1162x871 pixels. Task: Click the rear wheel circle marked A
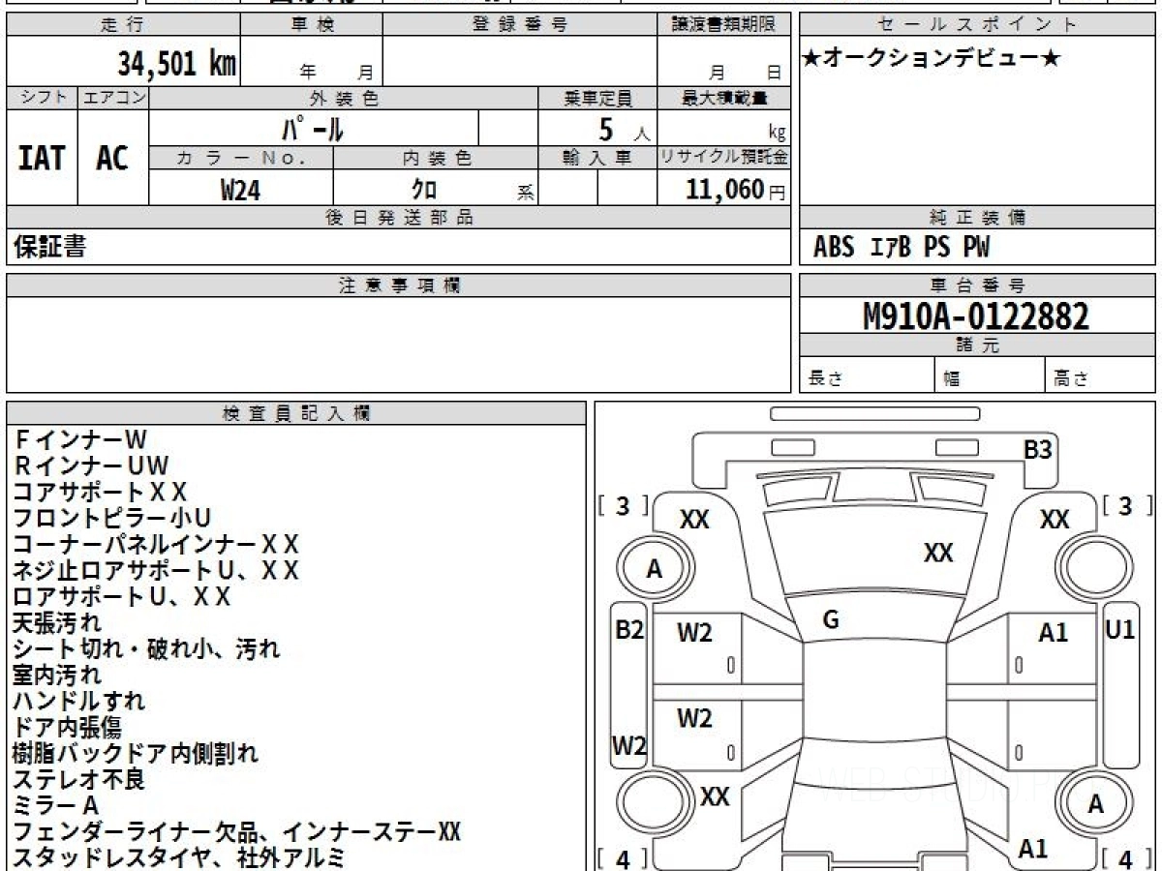pos(1096,804)
